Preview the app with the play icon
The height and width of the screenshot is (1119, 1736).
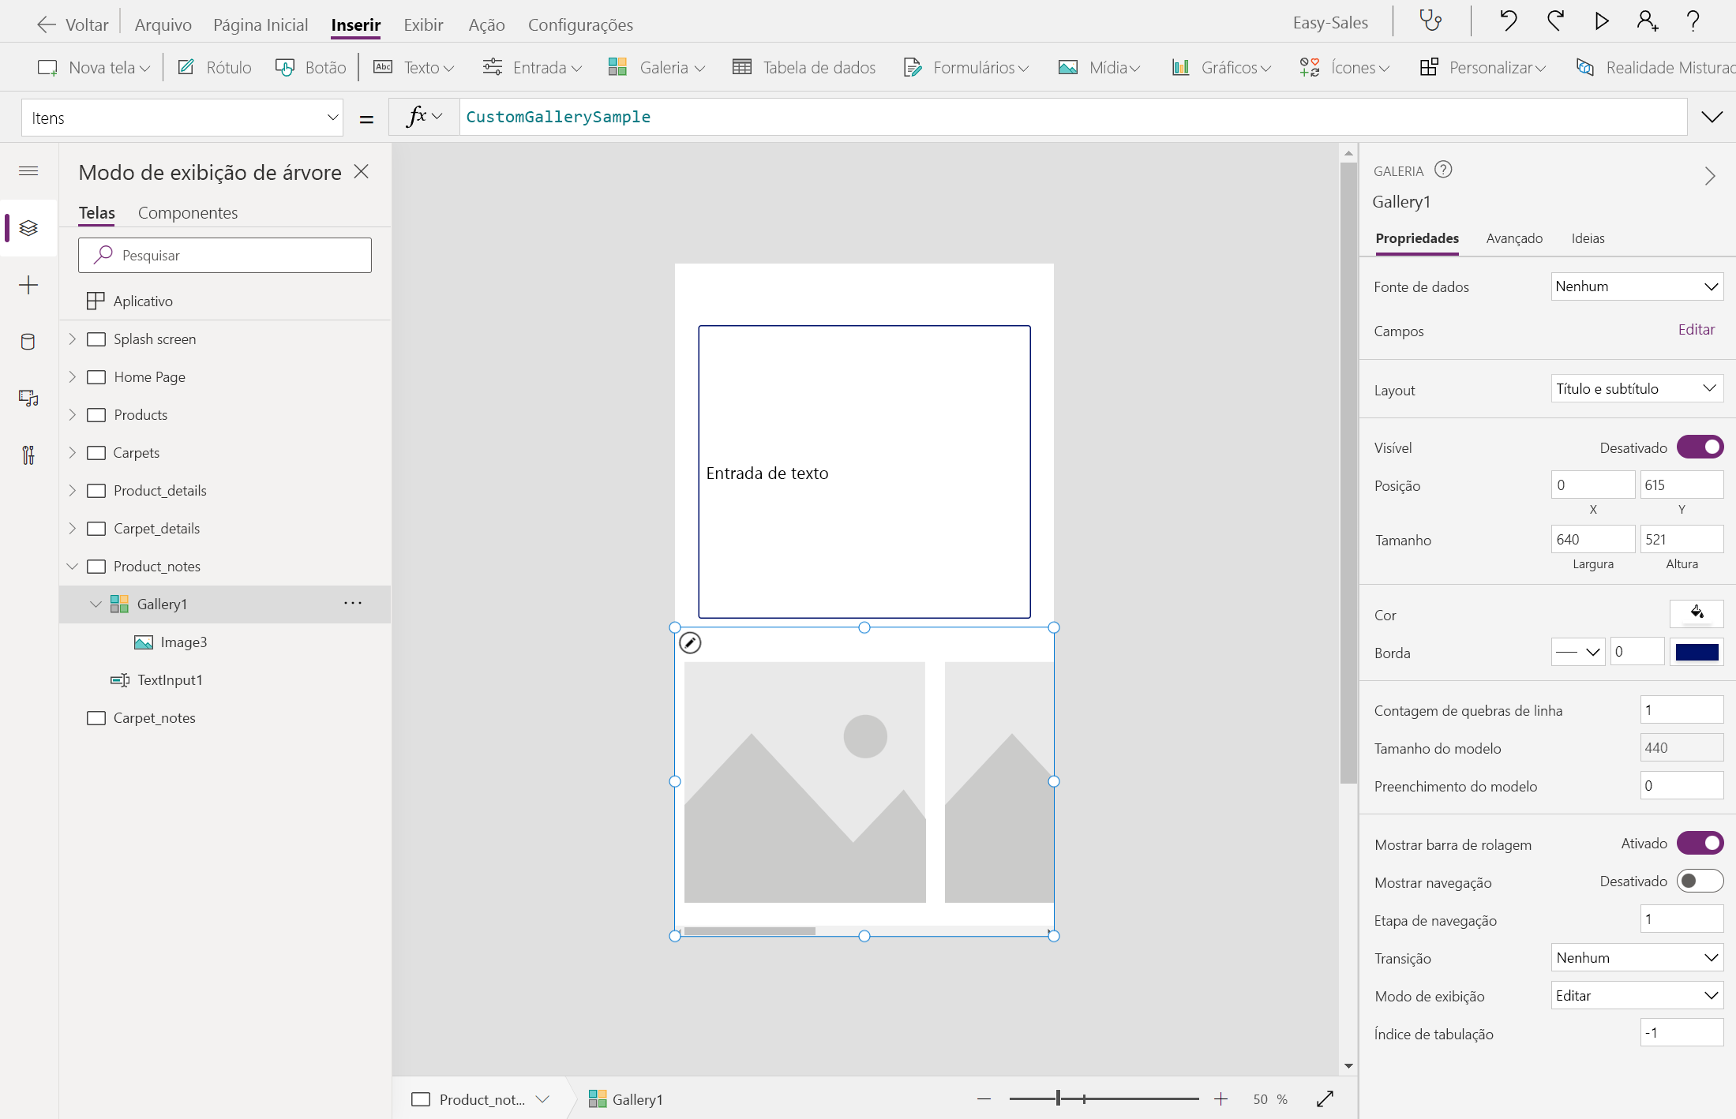(1602, 21)
